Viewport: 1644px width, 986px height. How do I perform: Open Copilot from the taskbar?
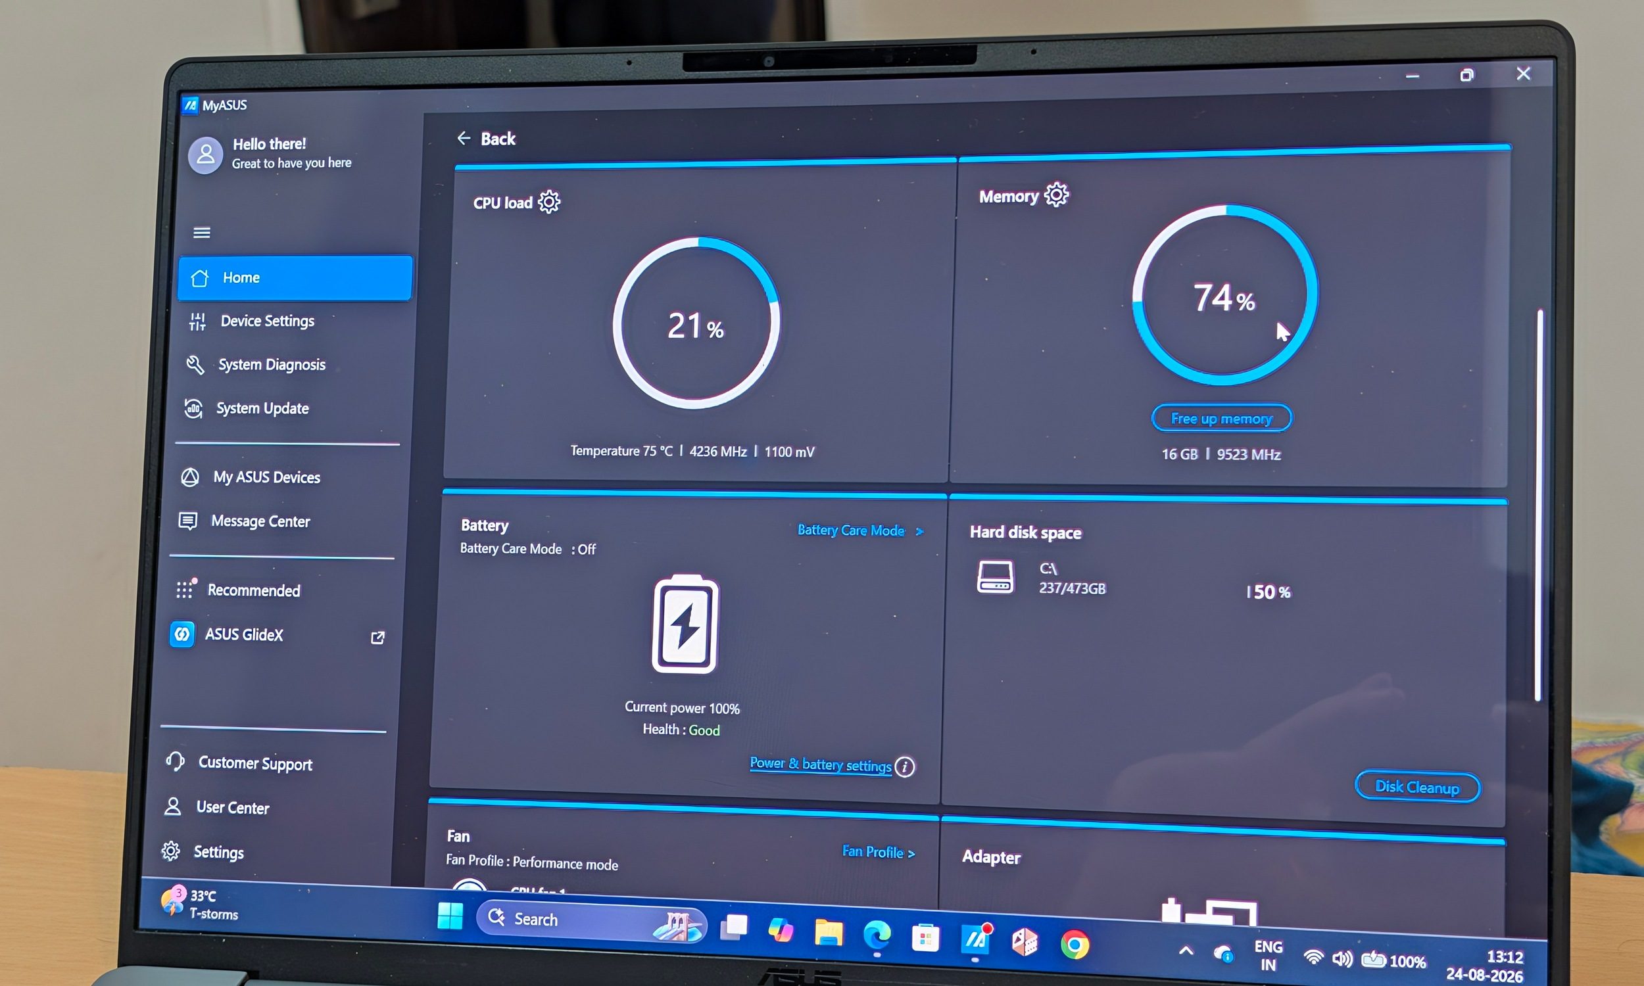780,929
